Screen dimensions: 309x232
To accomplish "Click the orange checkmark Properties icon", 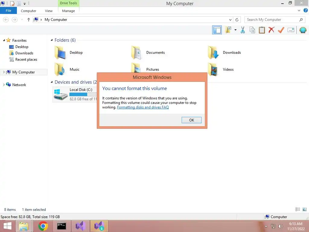I will tap(281, 30).
